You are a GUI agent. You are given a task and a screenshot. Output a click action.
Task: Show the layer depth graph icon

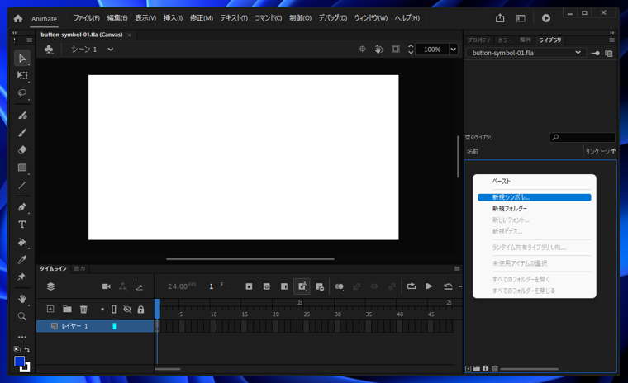139,286
